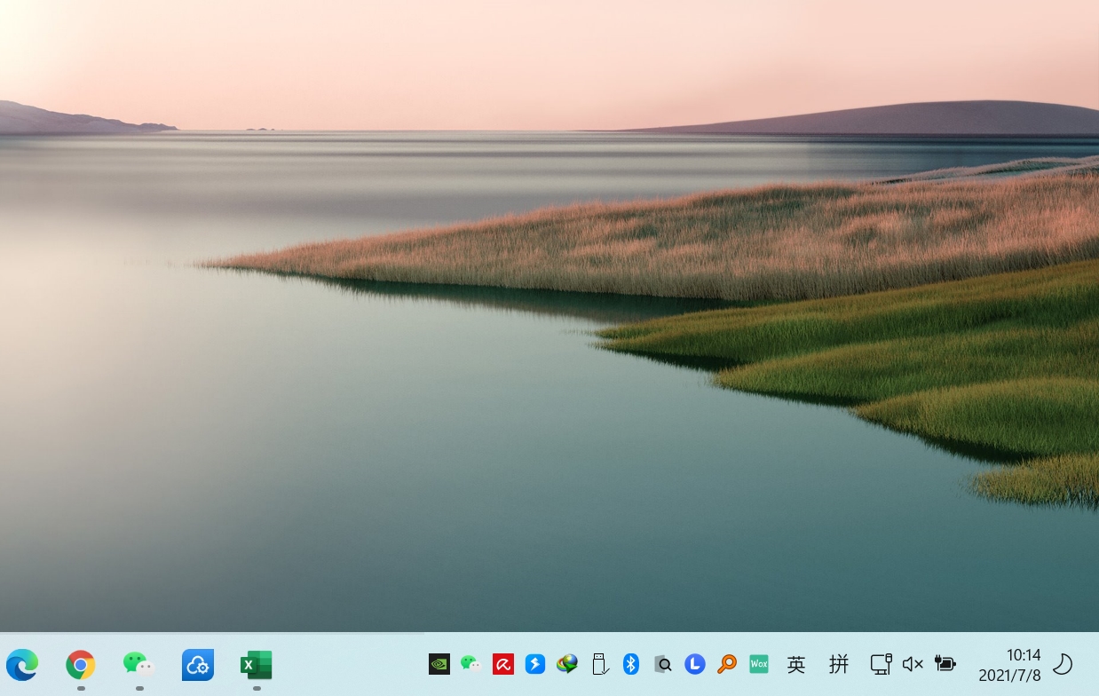Image resolution: width=1099 pixels, height=696 pixels.
Task: Open Microsoft Edge from the taskbar
Action: coord(22,664)
